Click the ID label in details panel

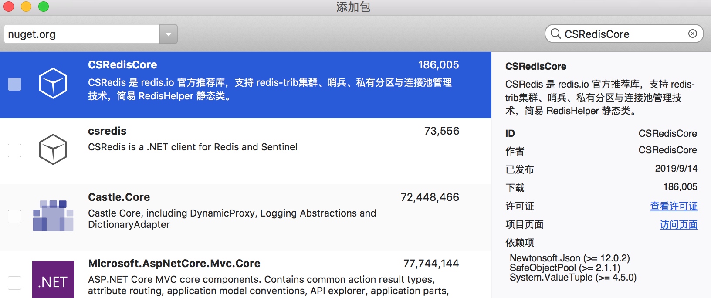pyautogui.click(x=510, y=134)
